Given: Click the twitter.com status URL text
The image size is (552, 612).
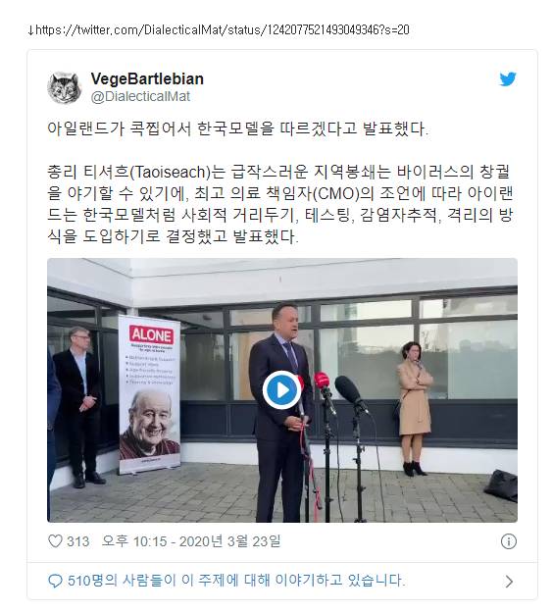Looking at the screenshot, I should tap(223, 30).
